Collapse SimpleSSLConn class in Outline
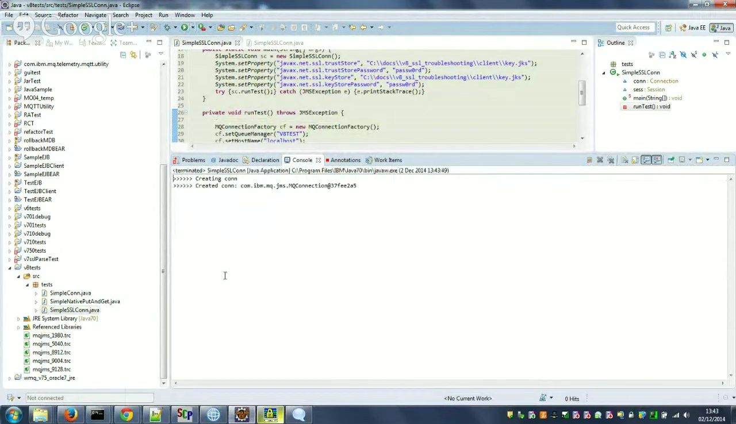 coord(604,73)
